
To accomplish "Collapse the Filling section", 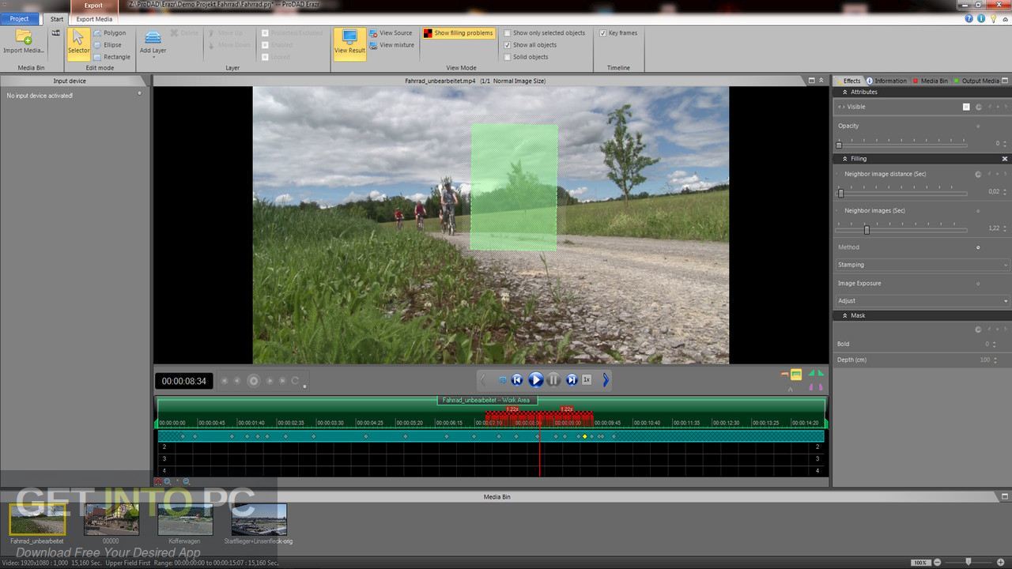I will (844, 159).
